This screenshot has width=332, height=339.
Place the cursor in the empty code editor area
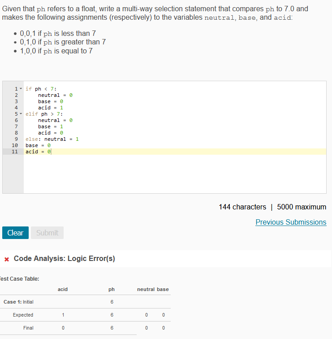175,174
